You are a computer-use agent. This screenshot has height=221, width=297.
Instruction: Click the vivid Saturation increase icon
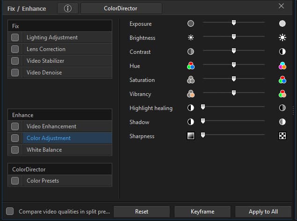(x=282, y=80)
